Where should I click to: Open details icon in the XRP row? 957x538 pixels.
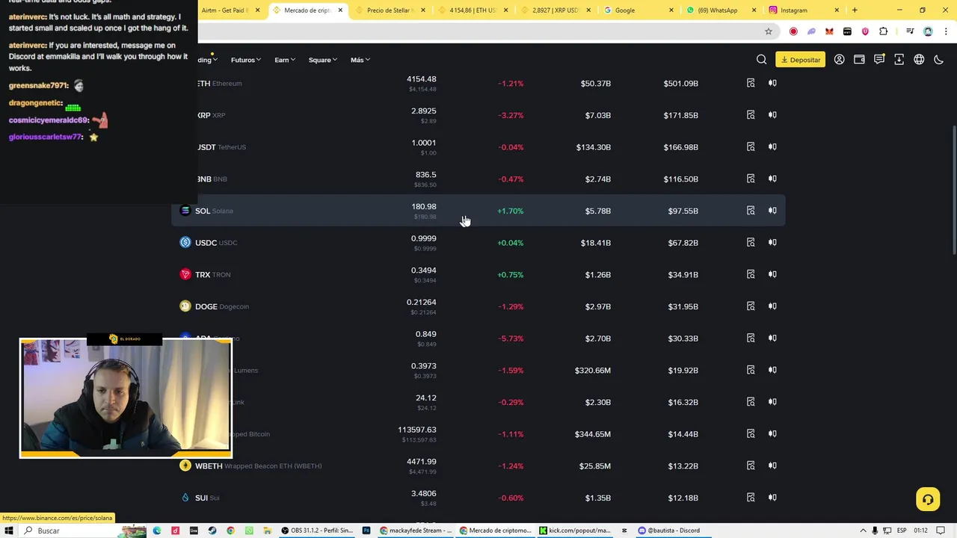751,115
